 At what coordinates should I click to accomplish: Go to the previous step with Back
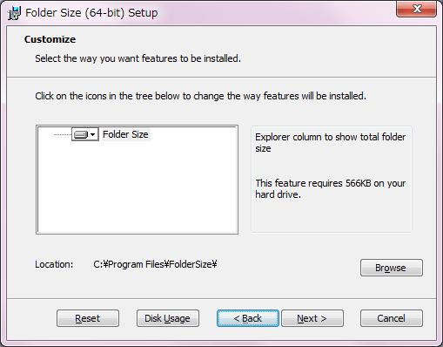coord(248,318)
